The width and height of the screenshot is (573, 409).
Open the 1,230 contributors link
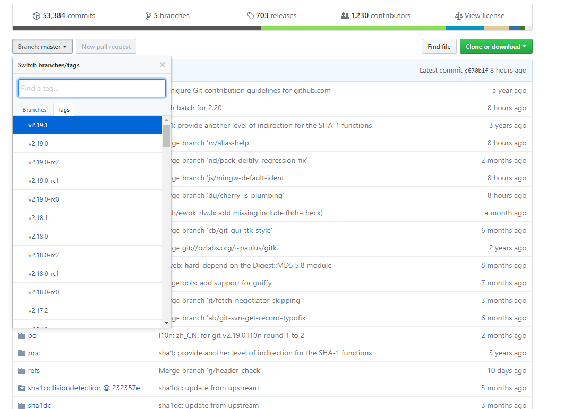(x=375, y=16)
